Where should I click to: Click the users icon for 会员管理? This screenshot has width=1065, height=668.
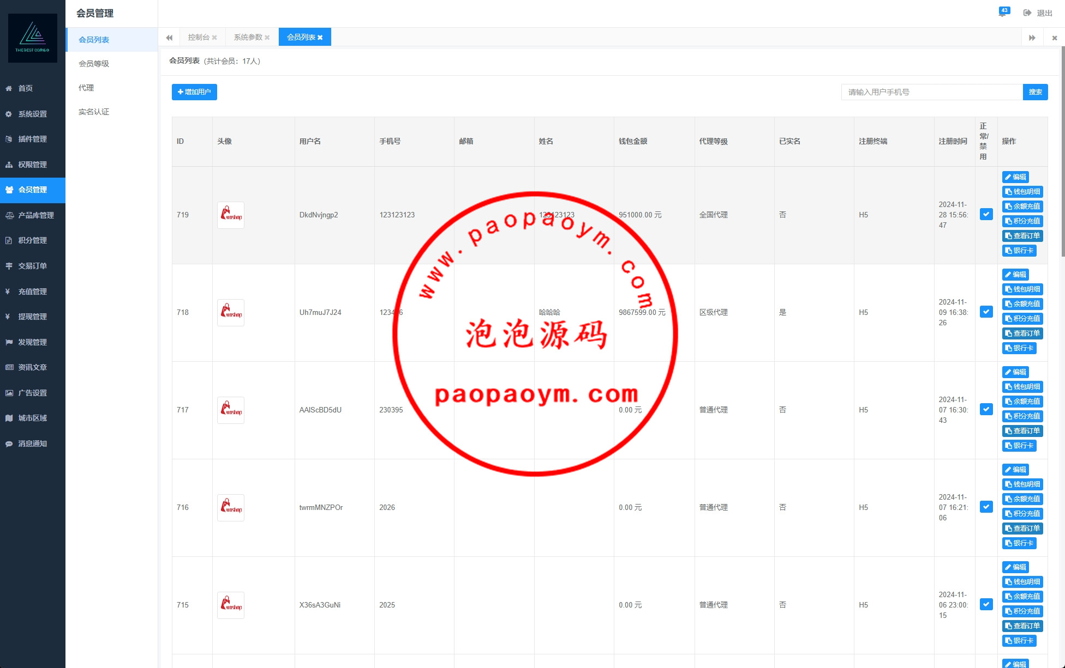(9, 190)
